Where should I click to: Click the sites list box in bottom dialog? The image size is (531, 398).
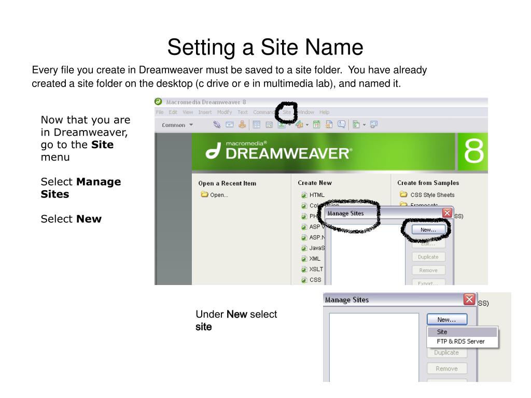[x=374, y=348]
